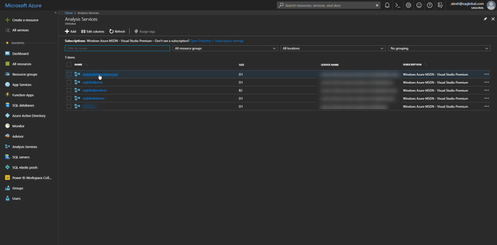Click the Azure Active Directory icon
Screen dimensions: 497x245
click(x=7, y=116)
